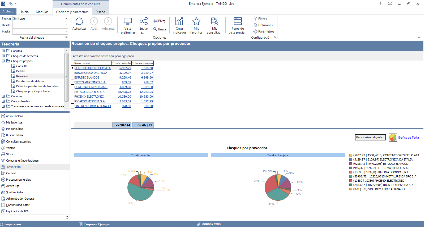
Task: Open Administrador General module
Action: point(18,199)
